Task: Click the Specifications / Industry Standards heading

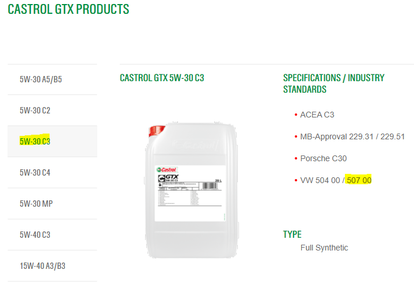Action: click(x=334, y=83)
